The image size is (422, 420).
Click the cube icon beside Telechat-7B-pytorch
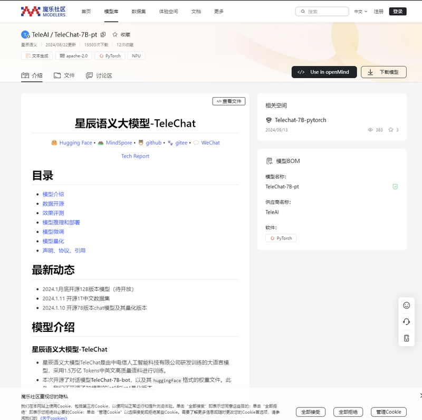click(x=268, y=120)
